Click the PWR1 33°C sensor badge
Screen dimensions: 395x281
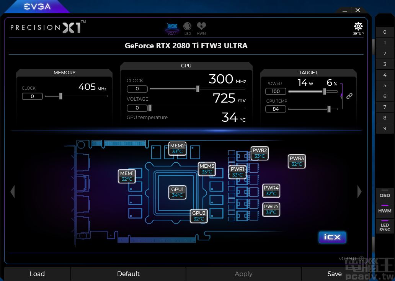[x=238, y=172]
